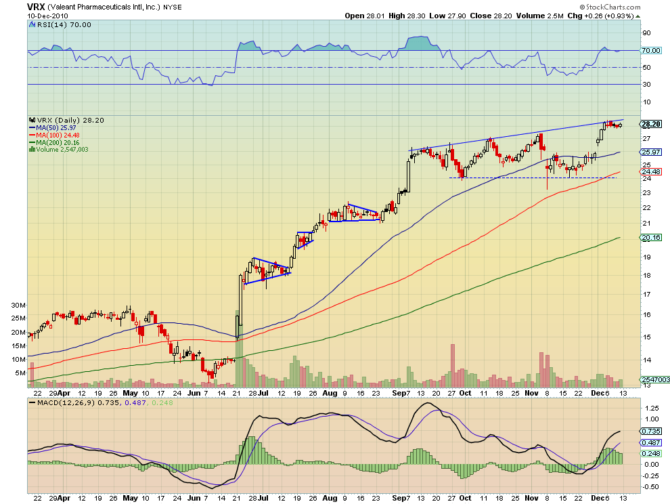Screen dimensions: 670x504
Task: Click the MA(200) 20.16 legend entry
Action: (x=58, y=142)
